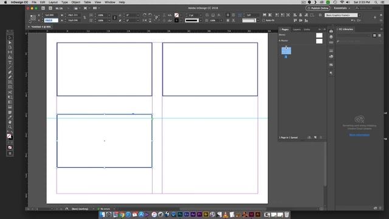Image resolution: width=389 pixels, height=219 pixels.
Task: Click the Pages panel trash icon
Action: click(x=321, y=137)
